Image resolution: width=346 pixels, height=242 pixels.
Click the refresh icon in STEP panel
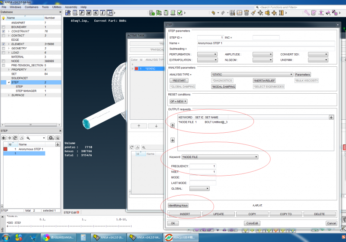point(15,138)
